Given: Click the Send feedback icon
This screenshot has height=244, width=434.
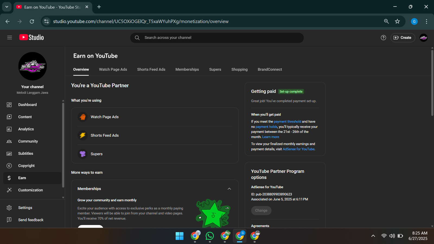Looking at the screenshot, I should click(9, 220).
